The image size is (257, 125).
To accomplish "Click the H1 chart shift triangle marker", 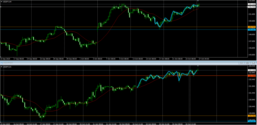I will click(198, 66).
